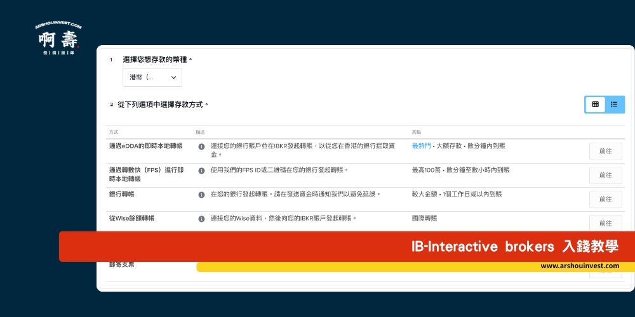This screenshot has width=635, height=317.
Task: Switch to list view layout
Action: click(614, 105)
